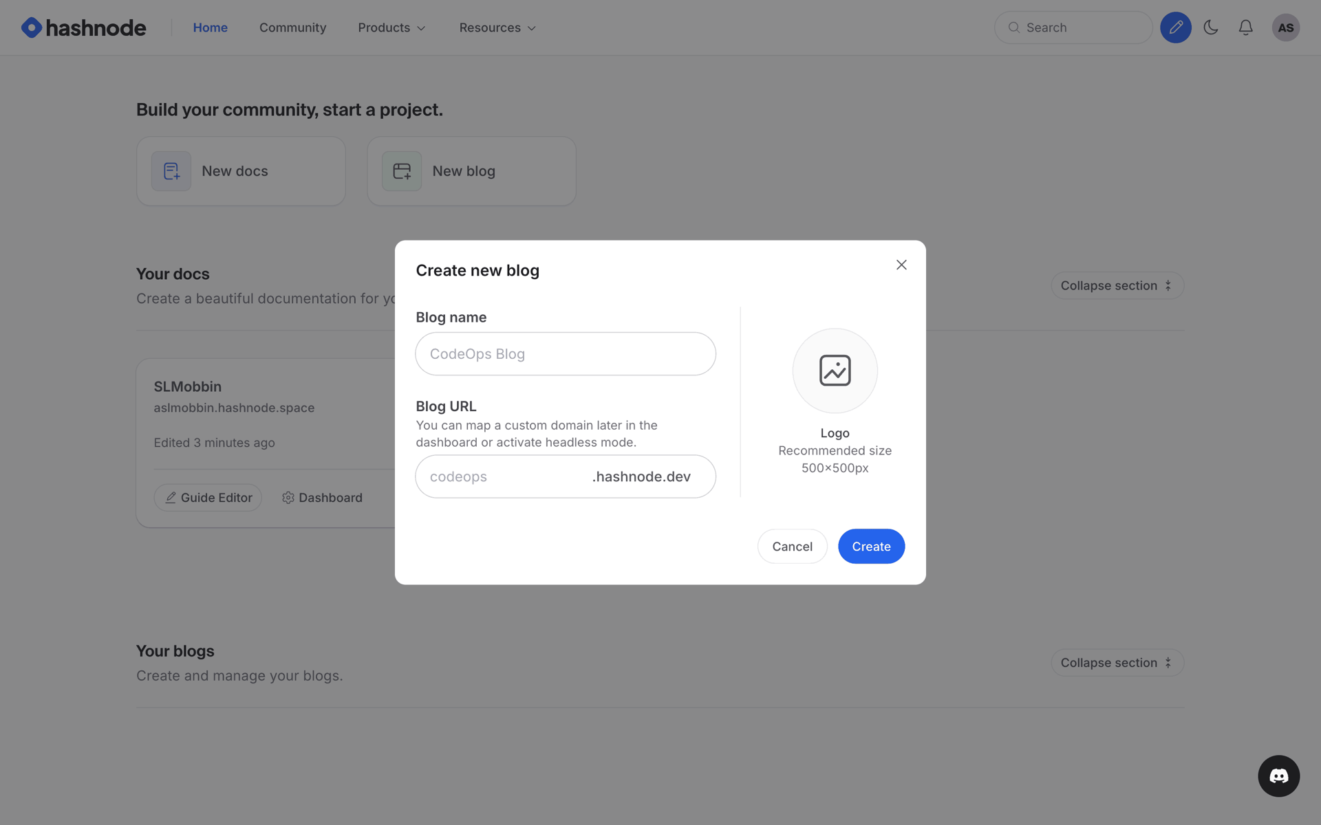Open the Home tab

click(210, 27)
